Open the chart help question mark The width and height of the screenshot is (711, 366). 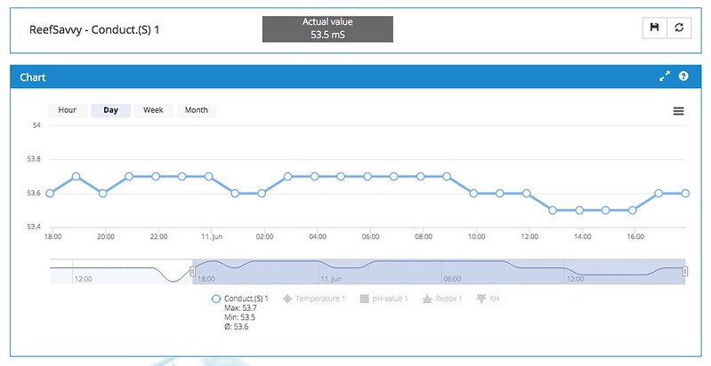pos(683,76)
